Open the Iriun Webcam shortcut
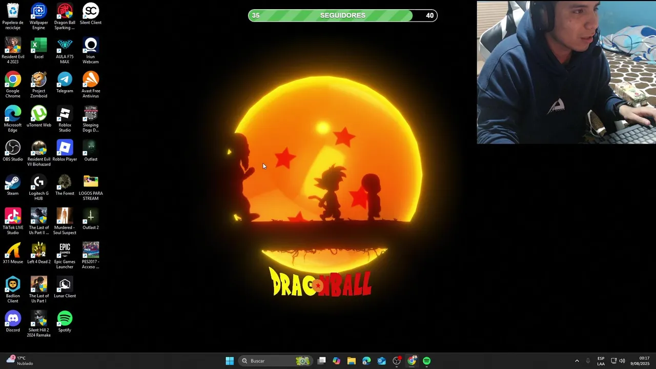656x369 pixels. click(91, 51)
